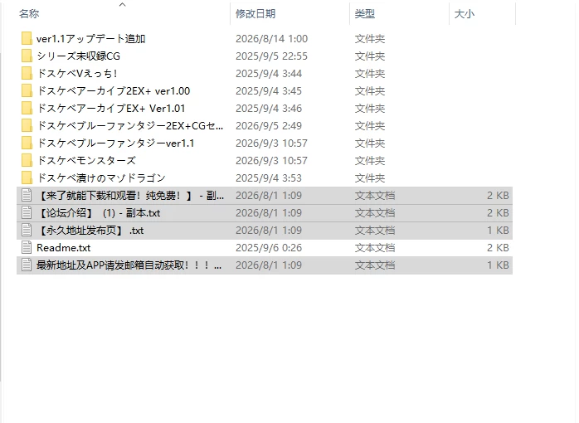The width and height of the screenshot is (579, 423).
Task: Click 文本文档 type of Readme.txt
Action: click(375, 247)
